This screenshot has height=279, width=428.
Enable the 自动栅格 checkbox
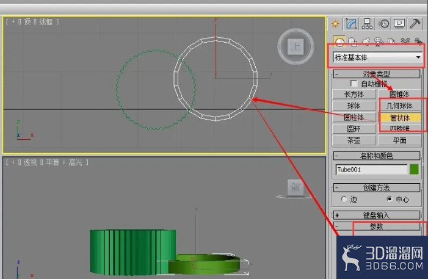pos(354,84)
